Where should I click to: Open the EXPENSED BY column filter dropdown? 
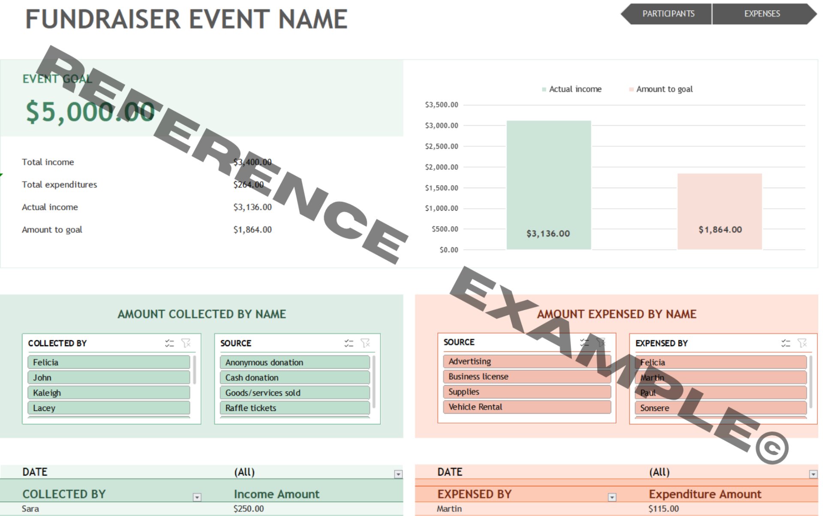tap(612, 497)
